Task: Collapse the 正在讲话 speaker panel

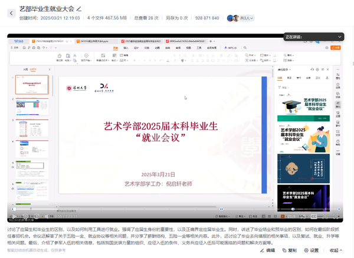Action: [x=339, y=37]
